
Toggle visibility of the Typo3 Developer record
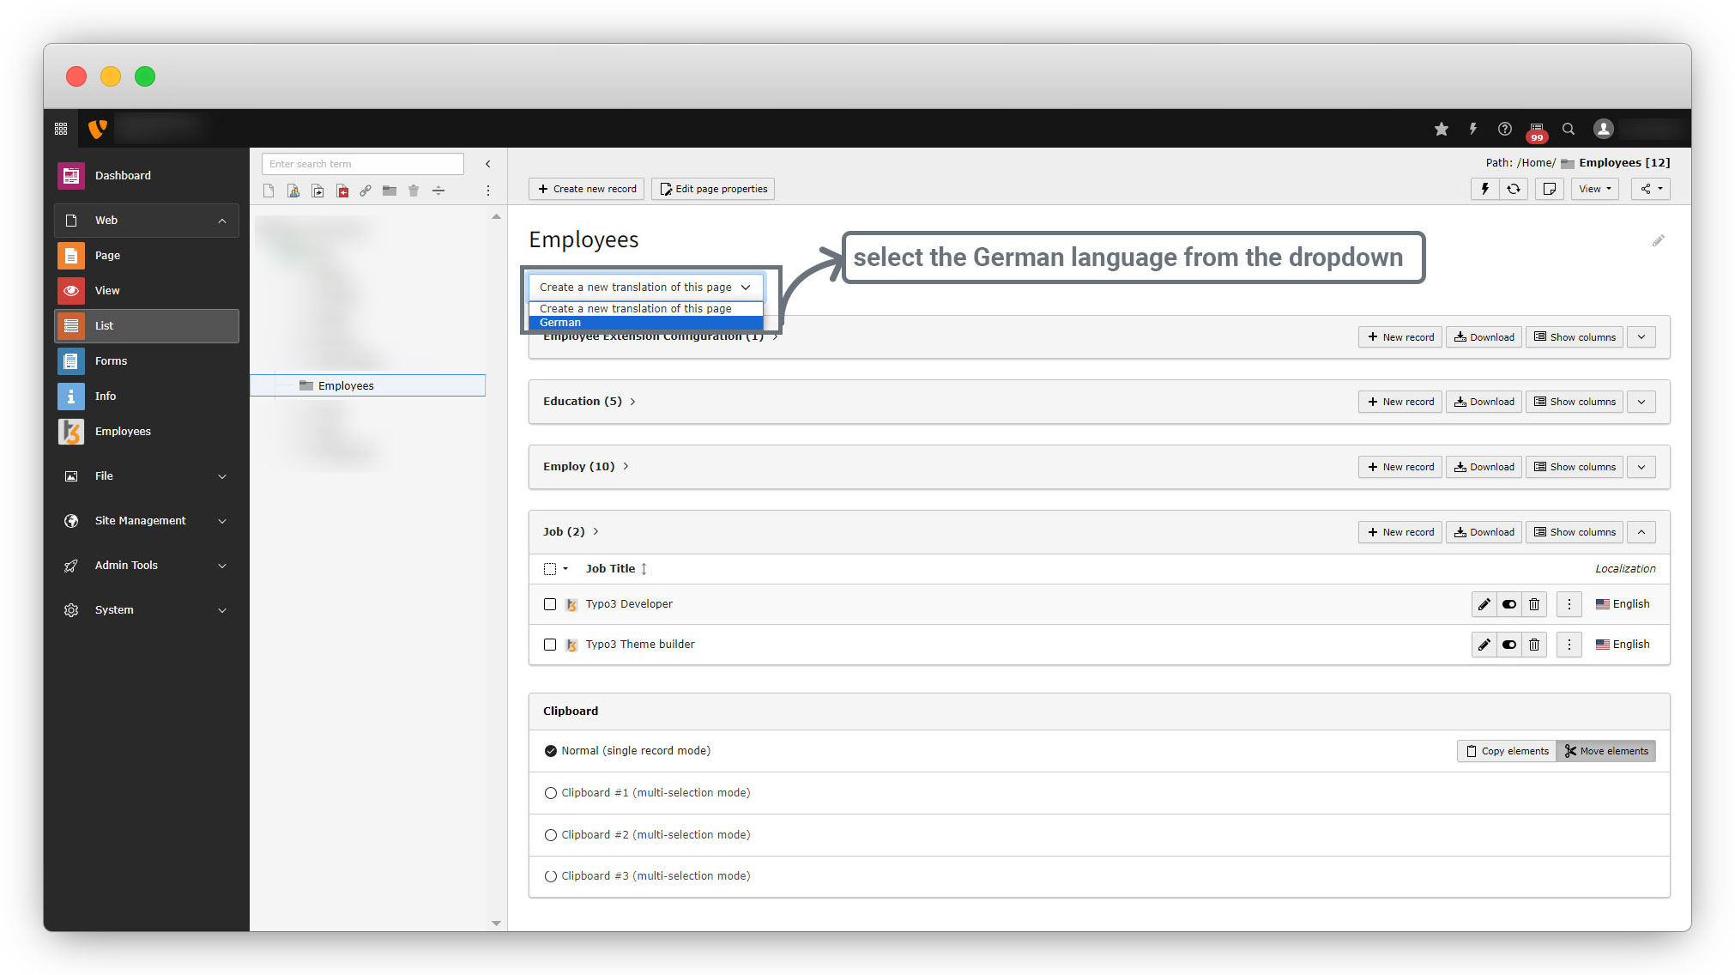(1509, 604)
